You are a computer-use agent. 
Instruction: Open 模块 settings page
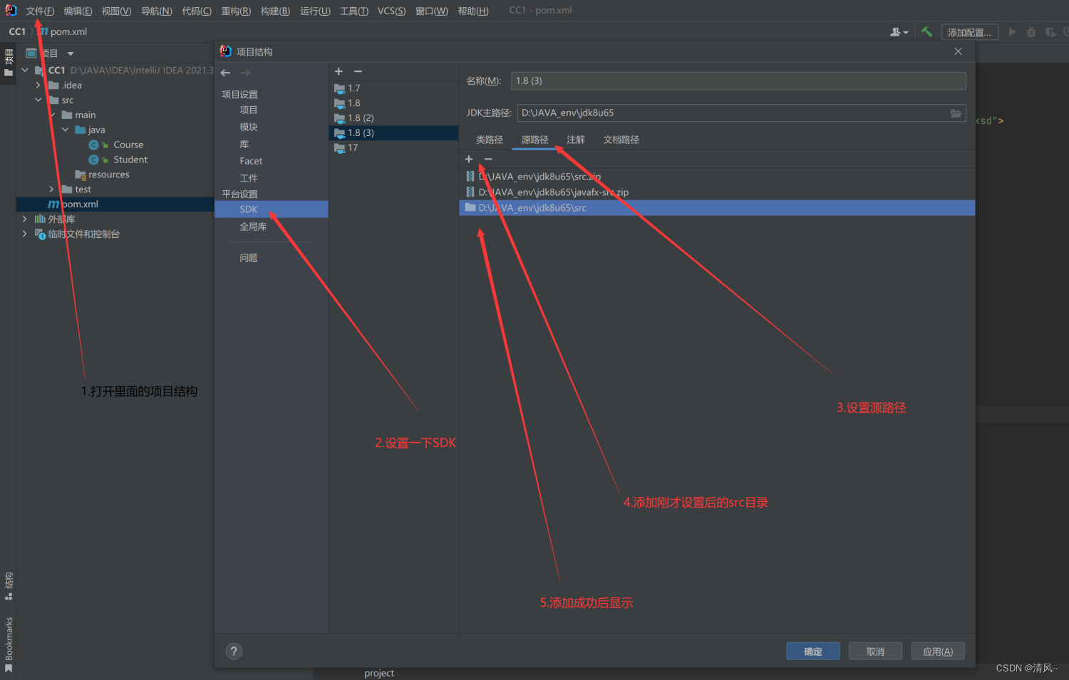pos(249,127)
